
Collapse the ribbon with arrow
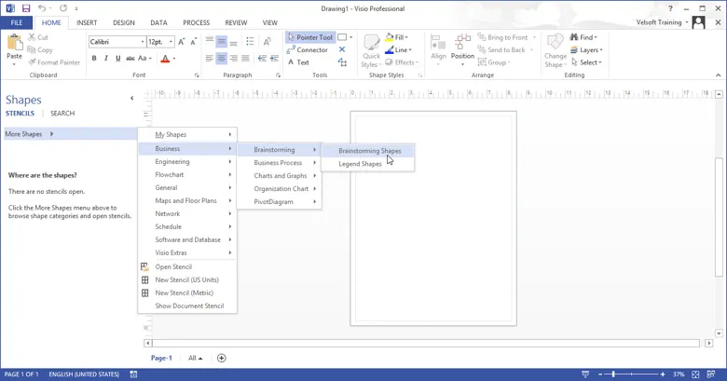point(719,75)
